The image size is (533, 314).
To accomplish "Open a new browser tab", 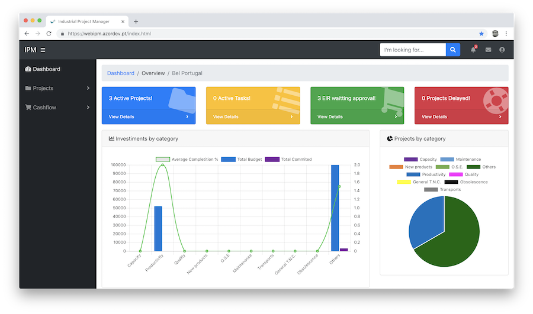I will 136,21.
